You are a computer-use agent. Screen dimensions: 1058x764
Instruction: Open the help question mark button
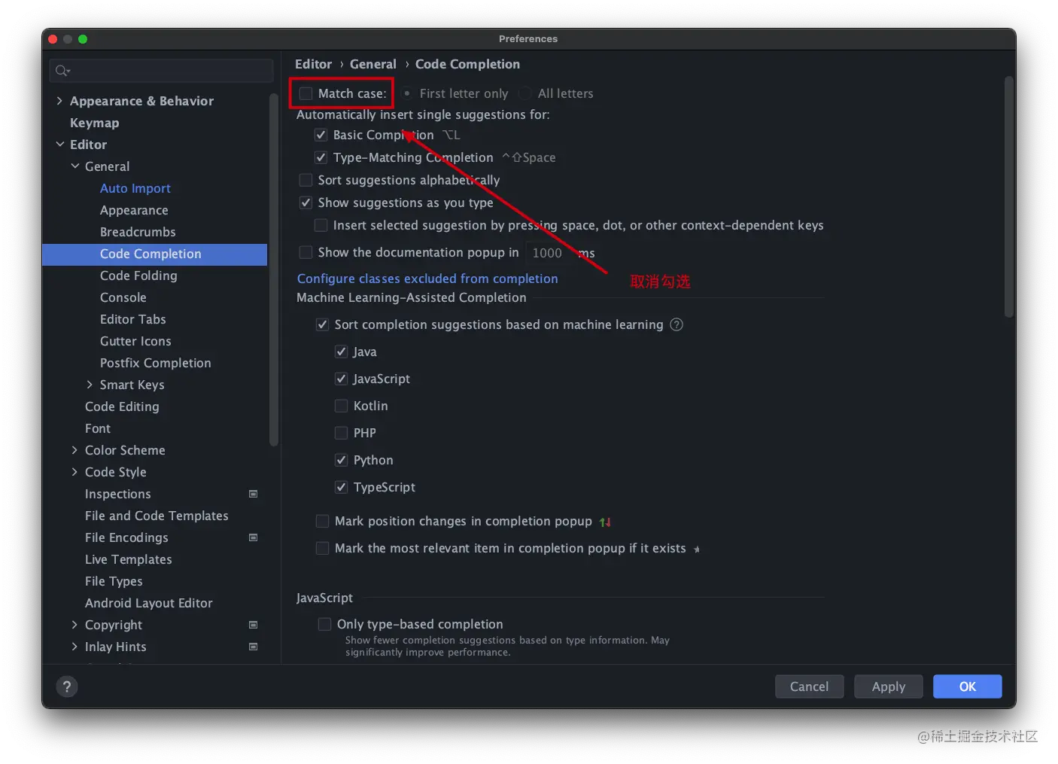pyautogui.click(x=67, y=686)
